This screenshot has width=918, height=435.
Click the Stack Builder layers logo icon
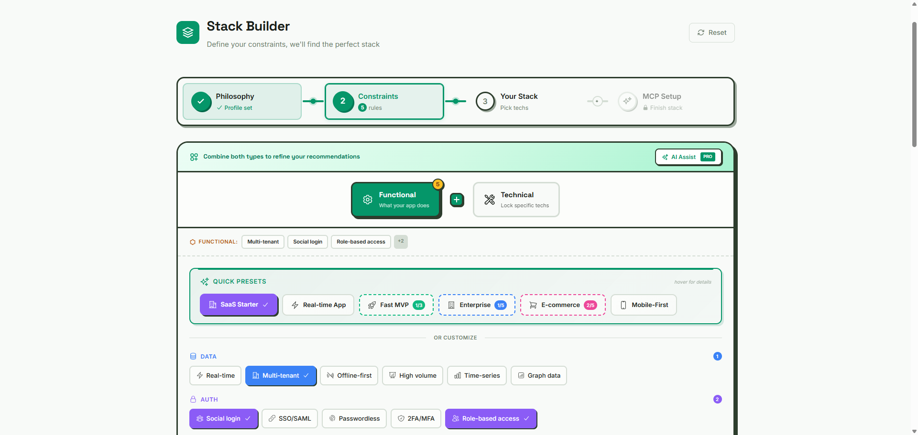pyautogui.click(x=187, y=32)
